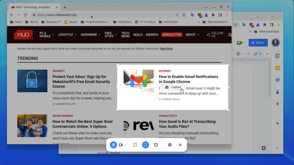Click the MUO site logo

tap(23, 35)
